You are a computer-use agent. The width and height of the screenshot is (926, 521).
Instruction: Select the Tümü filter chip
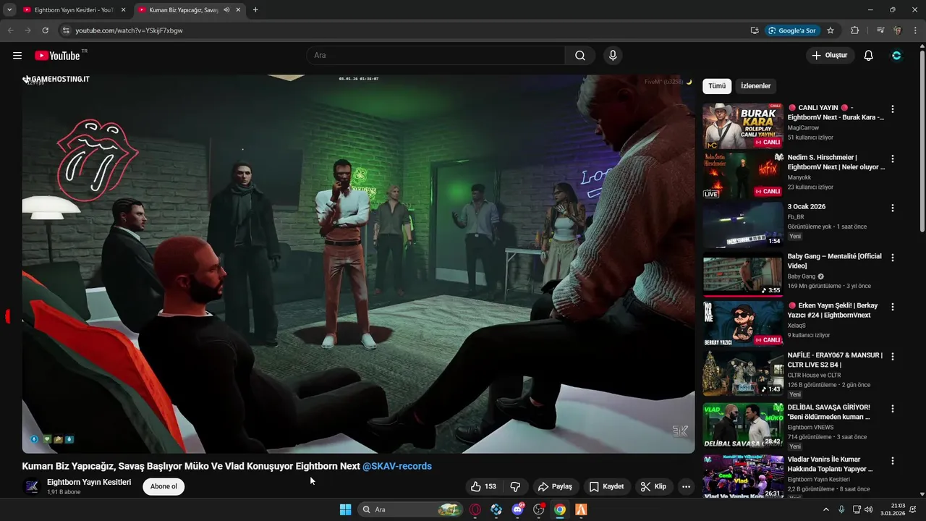[717, 86]
